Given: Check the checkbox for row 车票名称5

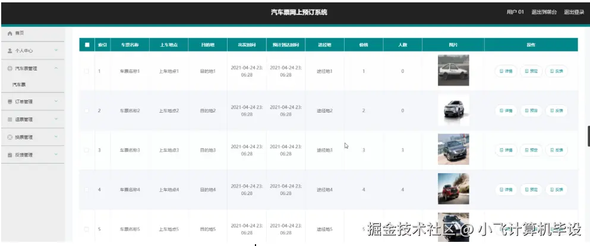Looking at the screenshot, I should pyautogui.click(x=87, y=229).
